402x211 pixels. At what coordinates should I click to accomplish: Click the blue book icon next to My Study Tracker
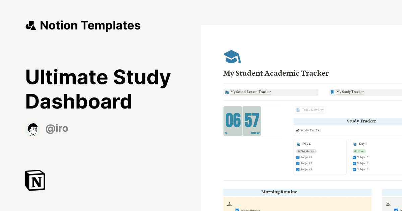[333, 92]
